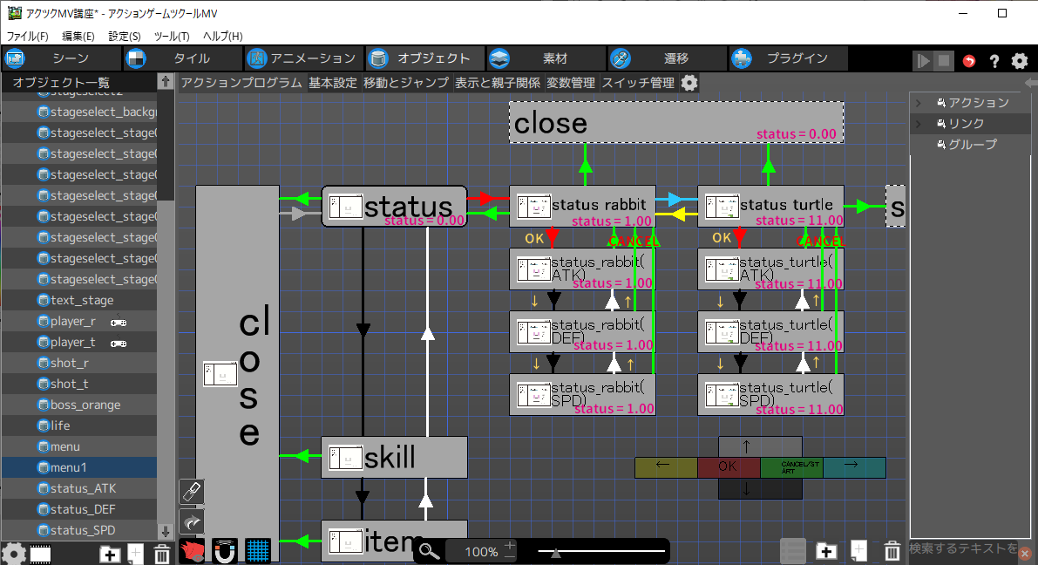Open the プラグイン section
The height and width of the screenshot is (565, 1038).
click(790, 59)
